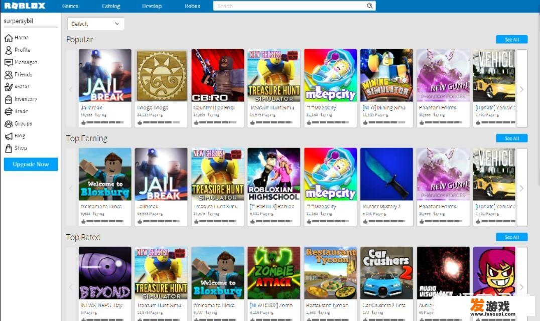Open Mining Simulator thumbnail in Popular row
This screenshot has width=540, height=321.
387,75
